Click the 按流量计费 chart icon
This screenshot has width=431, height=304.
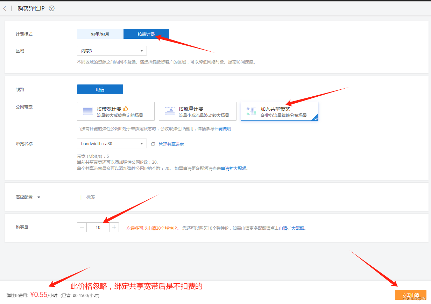(170, 111)
